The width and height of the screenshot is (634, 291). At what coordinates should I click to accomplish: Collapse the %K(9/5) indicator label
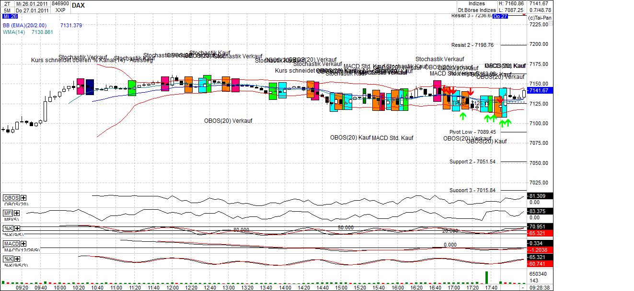click(8, 228)
